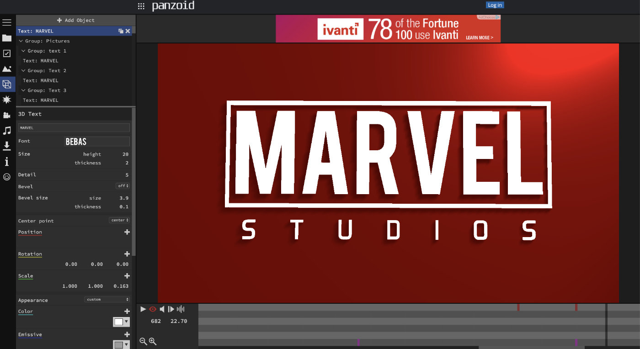Duplicate the selected Text: MARVEL object
This screenshot has width=640, height=349.
(x=121, y=31)
